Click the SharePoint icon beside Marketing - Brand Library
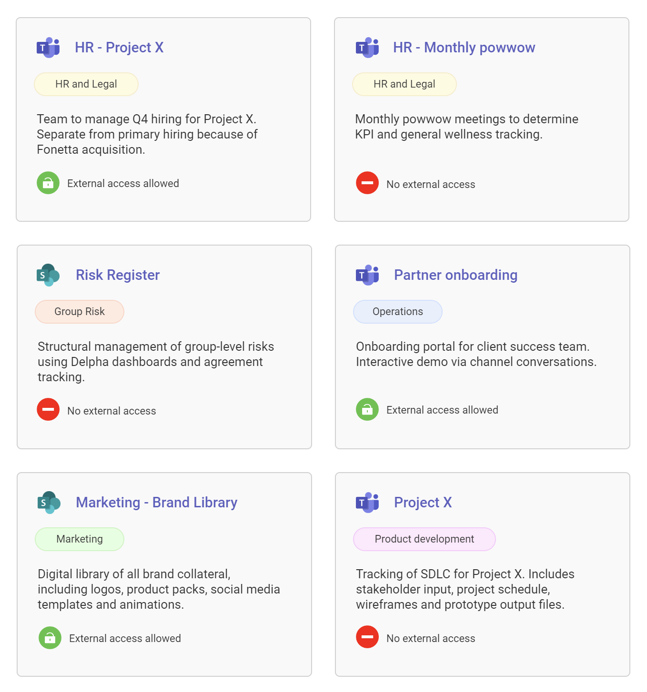 (x=49, y=503)
